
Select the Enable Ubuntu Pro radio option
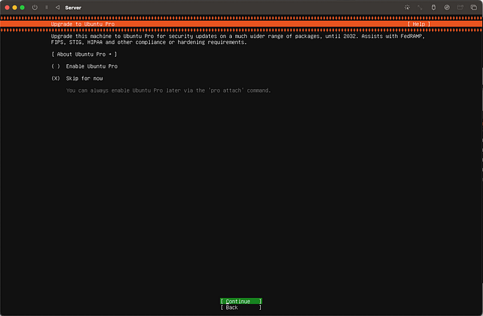(x=84, y=66)
